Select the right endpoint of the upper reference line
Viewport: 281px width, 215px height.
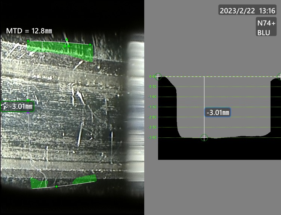coord(90,45)
